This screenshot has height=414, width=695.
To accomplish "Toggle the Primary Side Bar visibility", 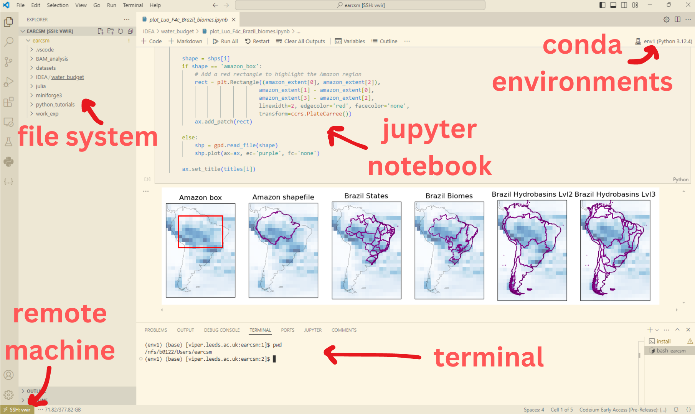I will click(x=602, y=5).
